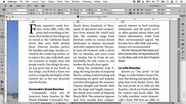Open the Layers panel icon
Screen dimensions: 186x104
(183, 24)
